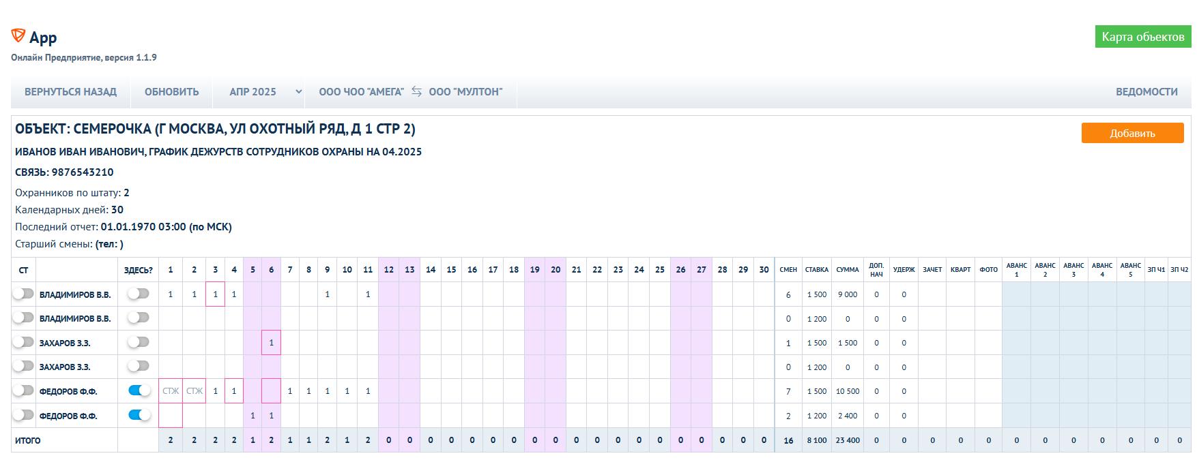
Task: Click the App shield logo
Action: (x=18, y=35)
